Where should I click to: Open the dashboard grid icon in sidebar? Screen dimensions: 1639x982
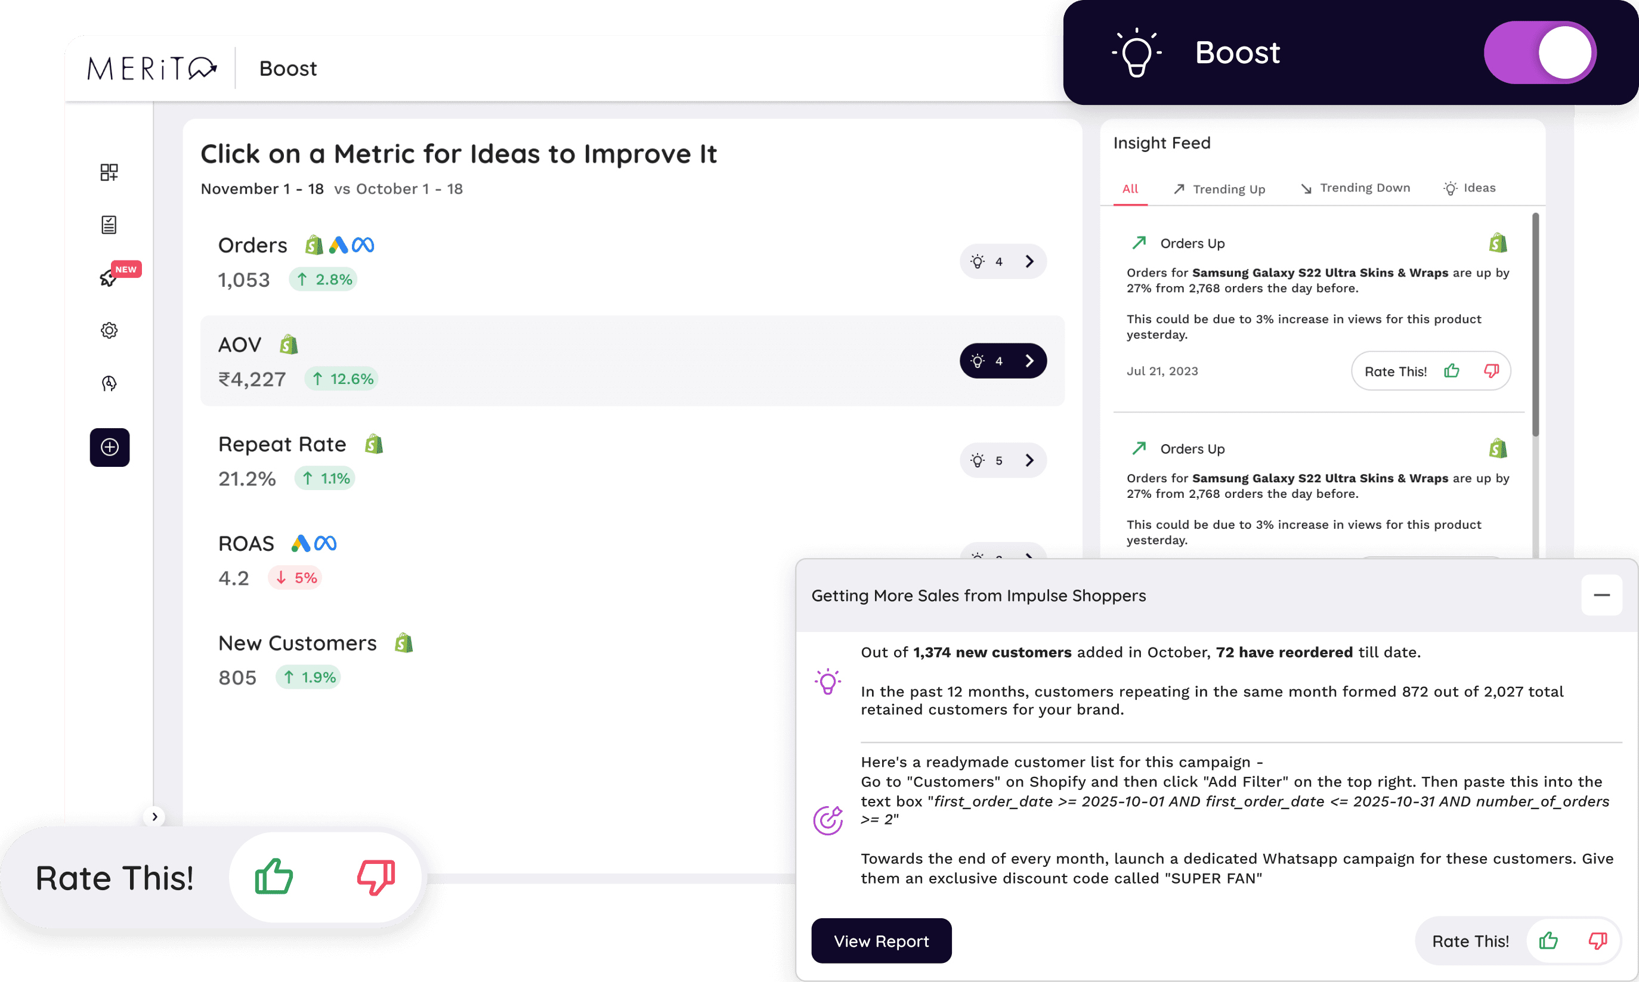(109, 173)
